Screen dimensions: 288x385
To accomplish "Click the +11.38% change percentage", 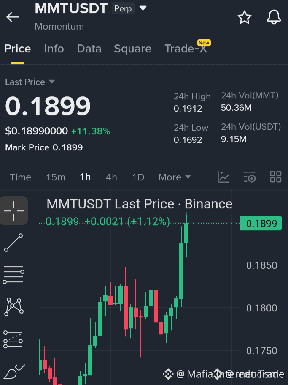I will click(x=91, y=131).
